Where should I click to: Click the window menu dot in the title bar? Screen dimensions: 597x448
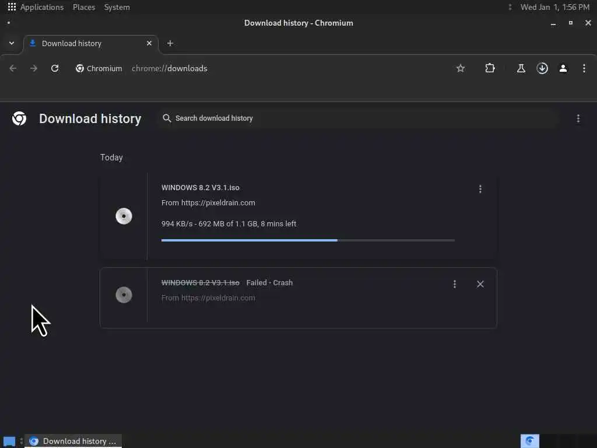pos(9,23)
